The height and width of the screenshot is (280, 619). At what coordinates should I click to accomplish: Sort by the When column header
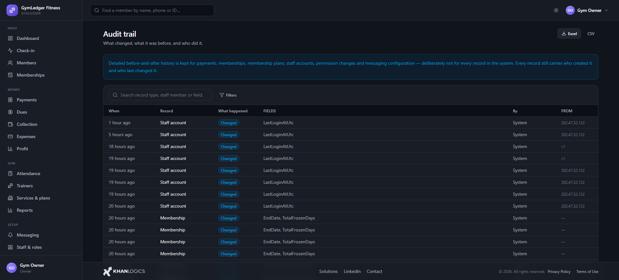coord(114,111)
